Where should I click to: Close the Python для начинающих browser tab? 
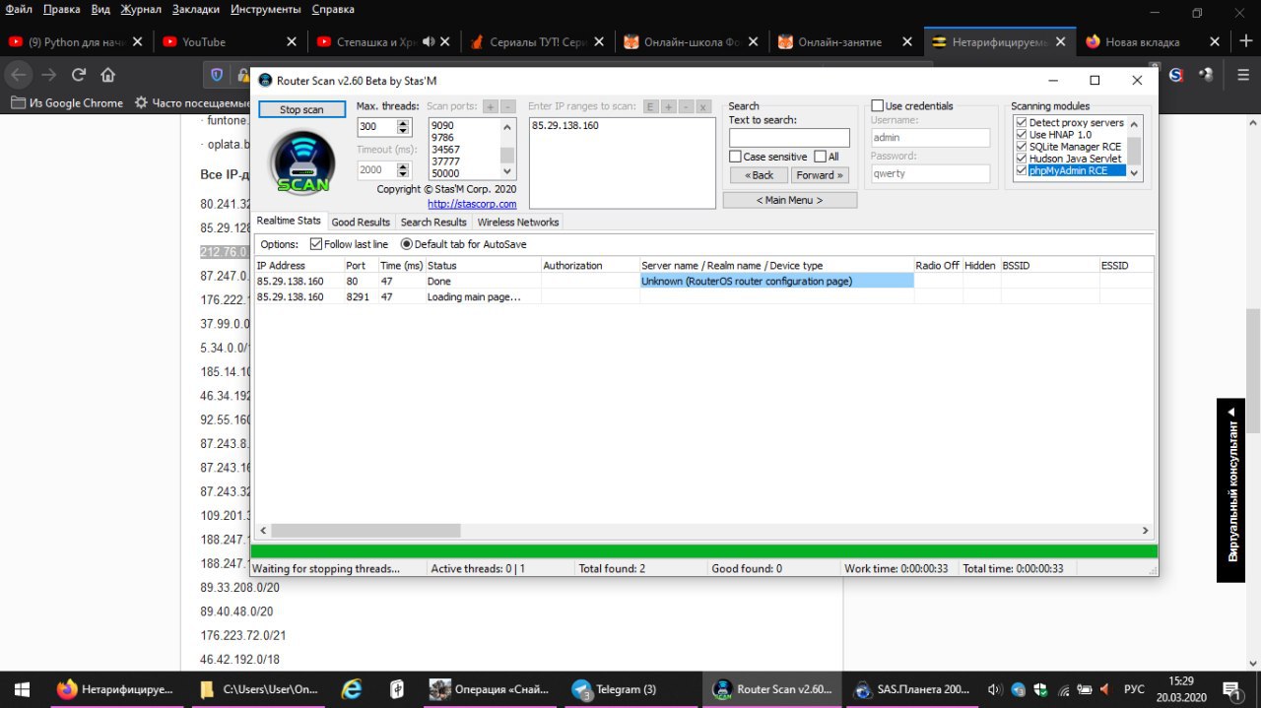pos(137,42)
